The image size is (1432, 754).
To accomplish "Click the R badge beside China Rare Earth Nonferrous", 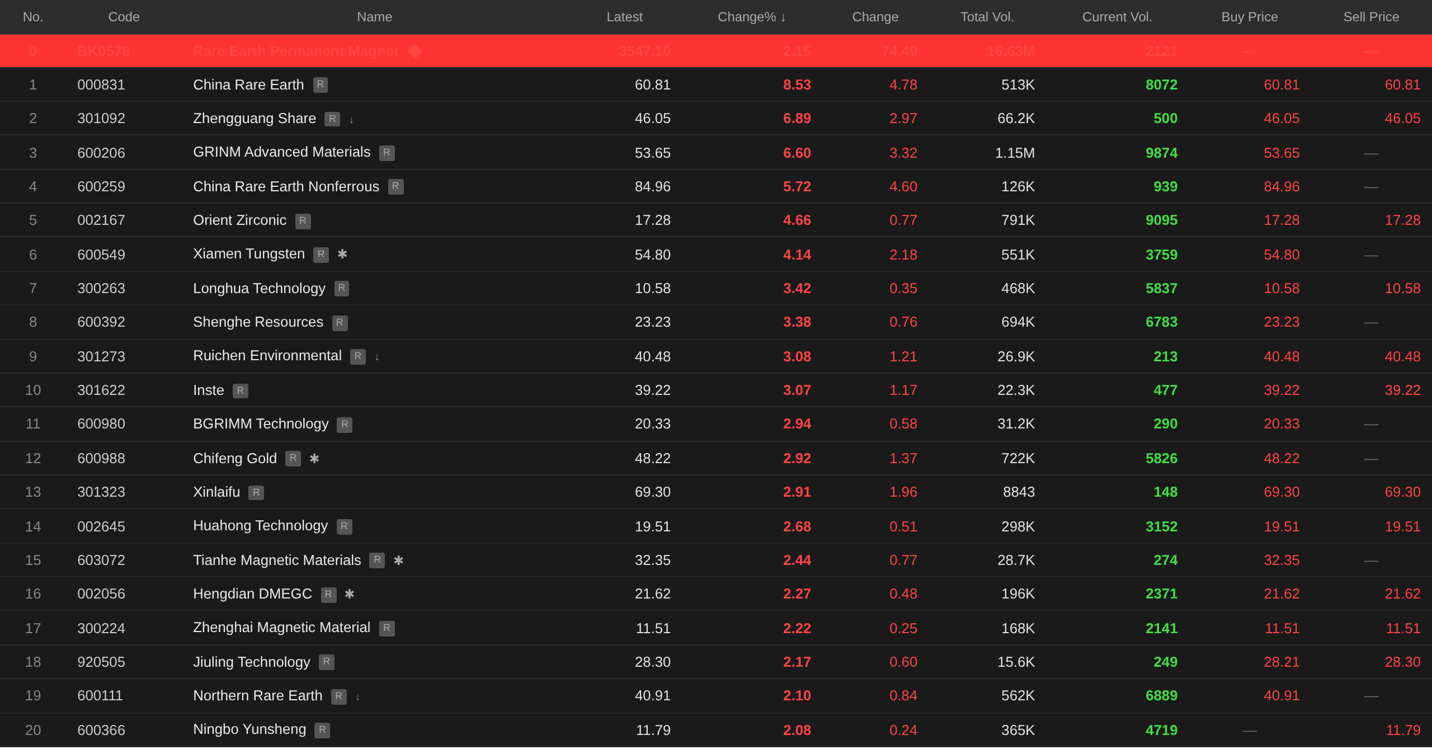I will [x=396, y=187].
